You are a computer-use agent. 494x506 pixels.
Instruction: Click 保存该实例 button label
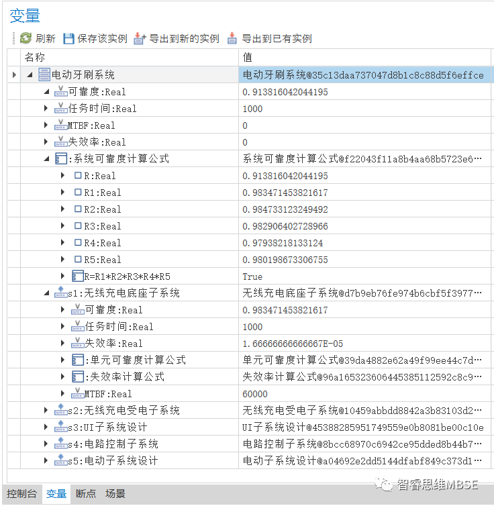[102, 38]
